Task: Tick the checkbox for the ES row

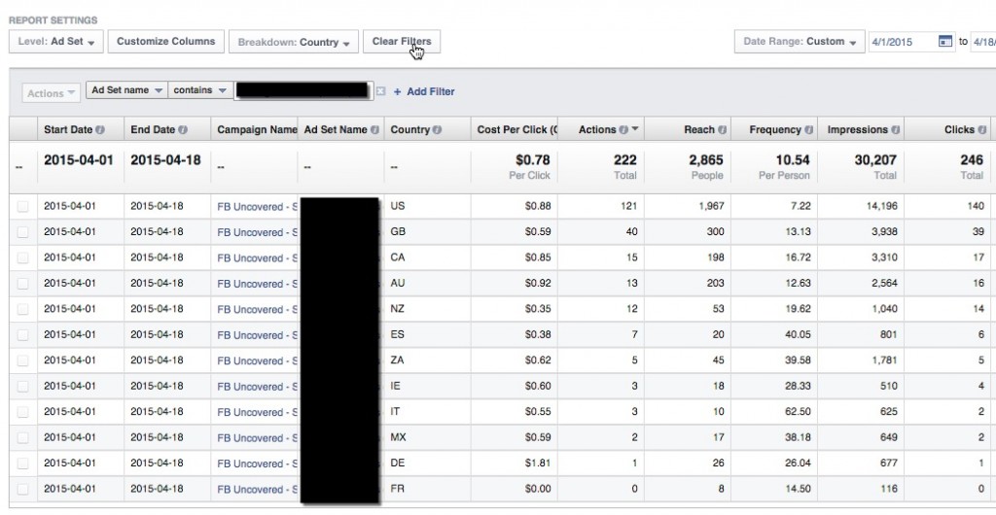Action: [23, 335]
